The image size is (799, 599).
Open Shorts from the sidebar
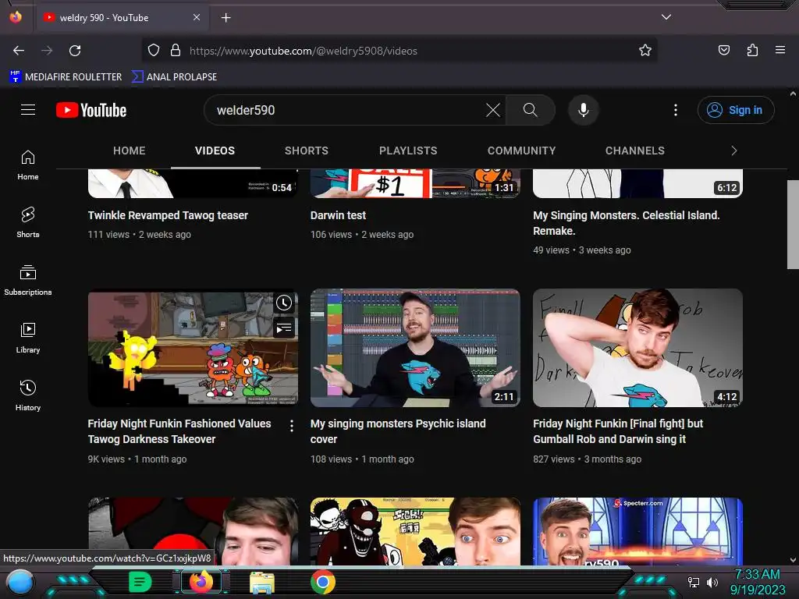pyautogui.click(x=28, y=222)
